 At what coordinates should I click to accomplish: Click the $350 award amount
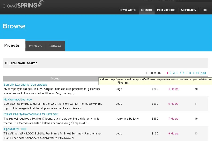click(155, 119)
